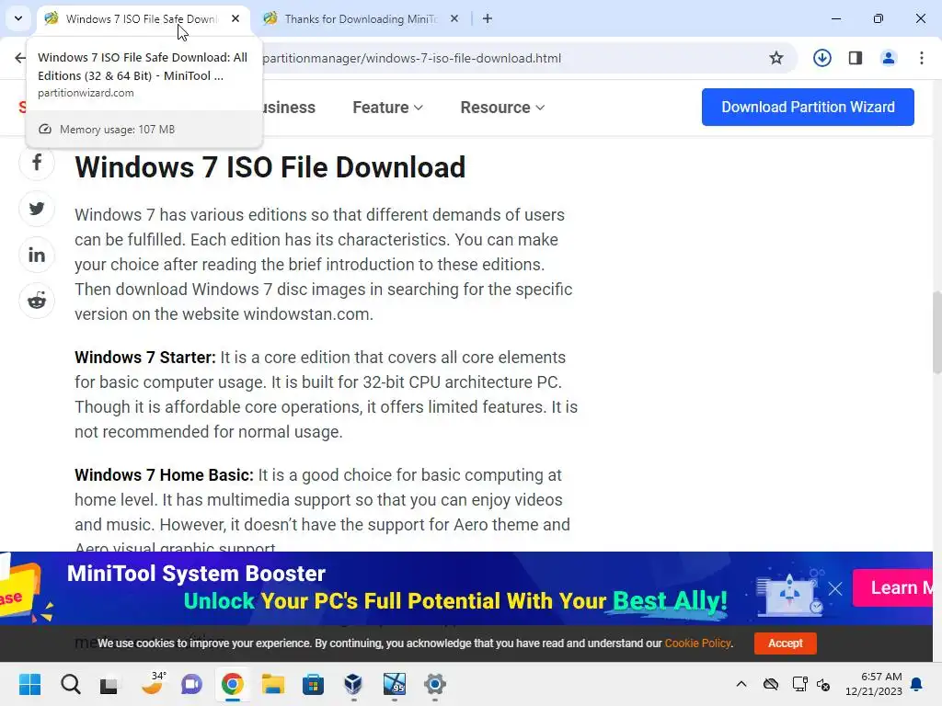Open the network display tray icon
This screenshot has height=706, width=942.
pos(799,684)
